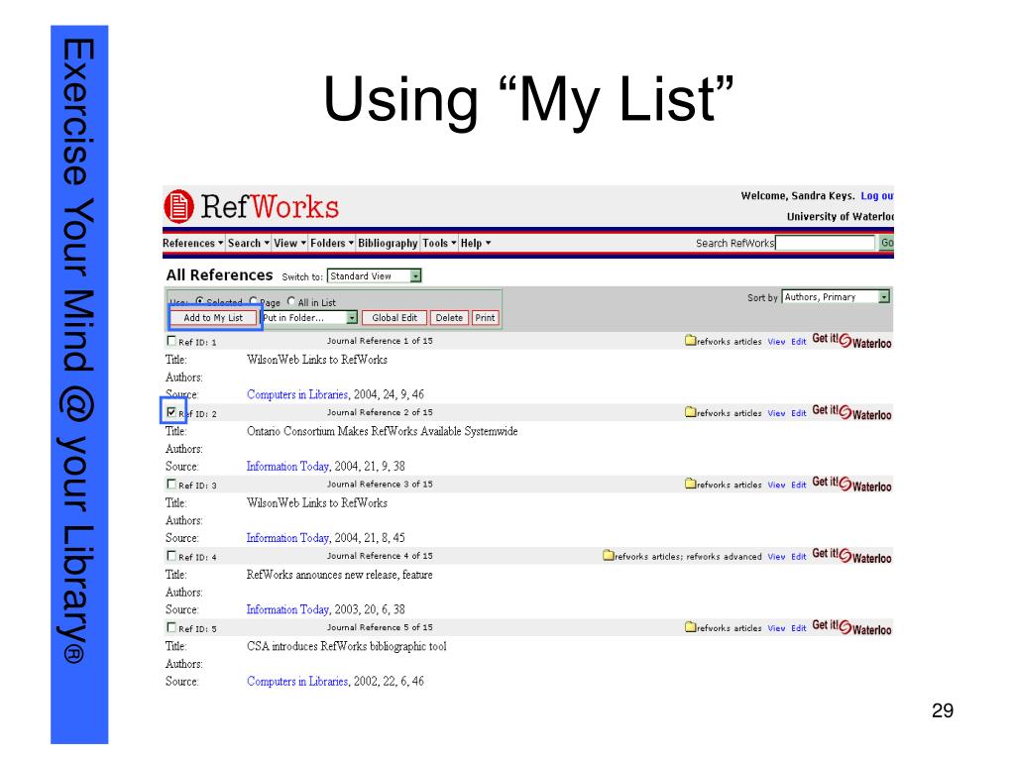Open the Folders menu
The width and height of the screenshot is (1015, 761).
click(x=332, y=244)
